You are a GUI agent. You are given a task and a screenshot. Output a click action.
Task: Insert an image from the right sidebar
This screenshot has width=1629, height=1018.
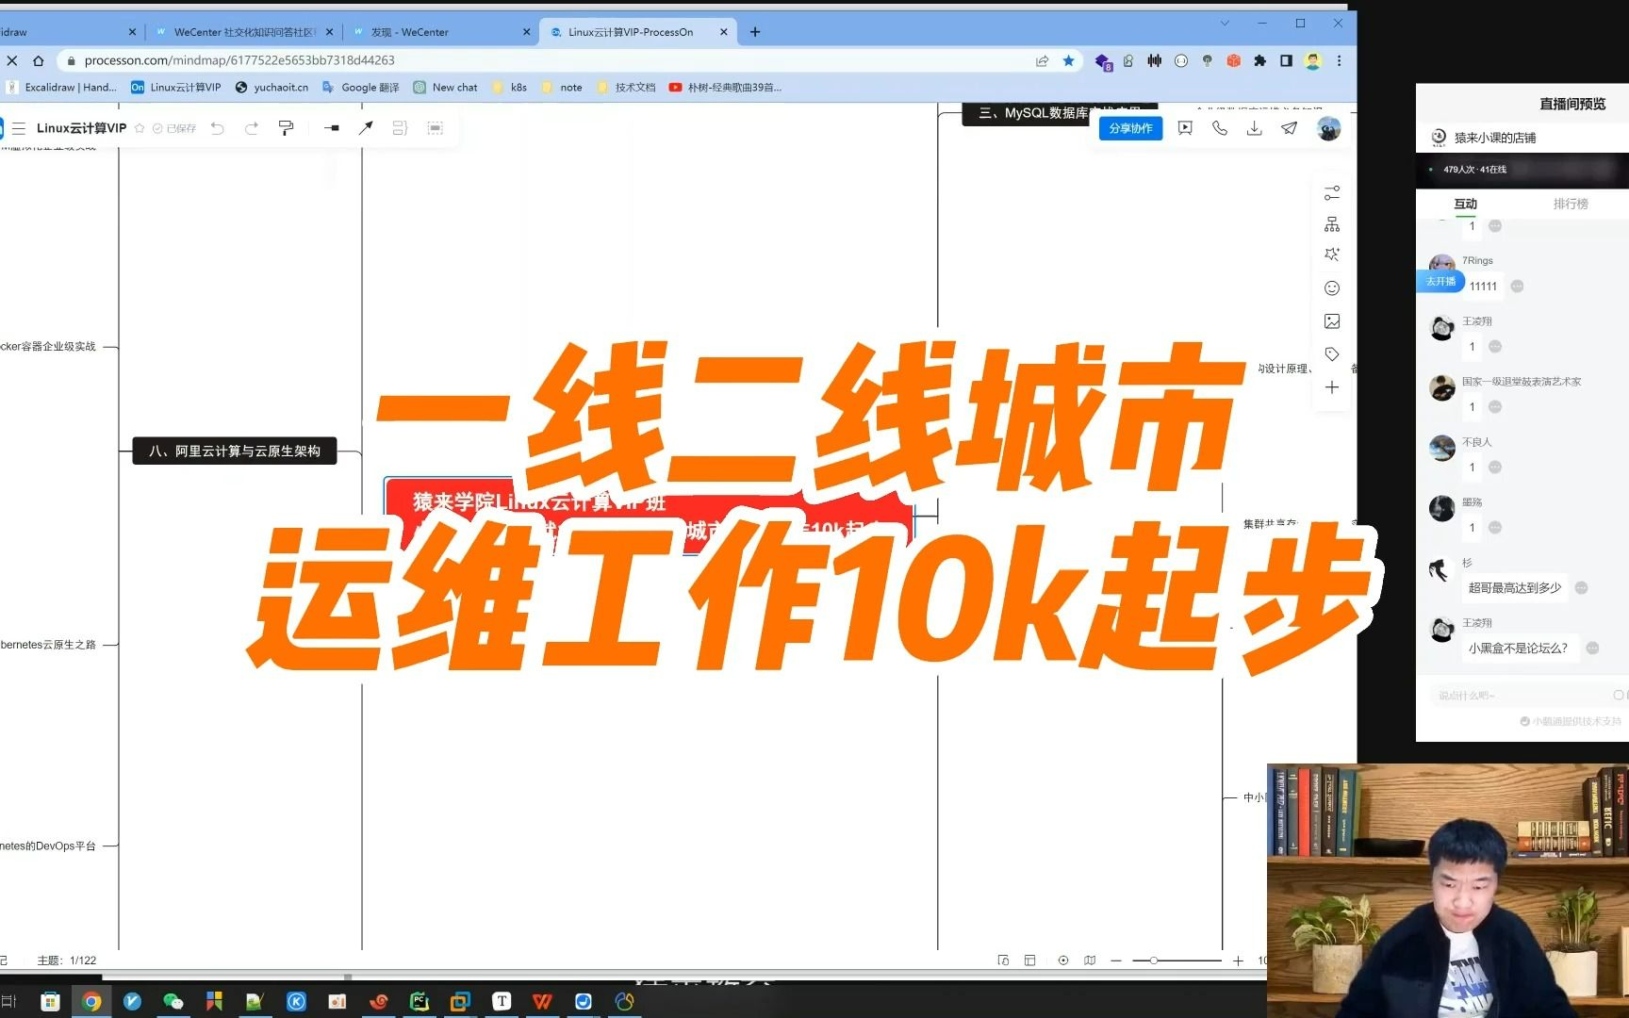click(1332, 321)
